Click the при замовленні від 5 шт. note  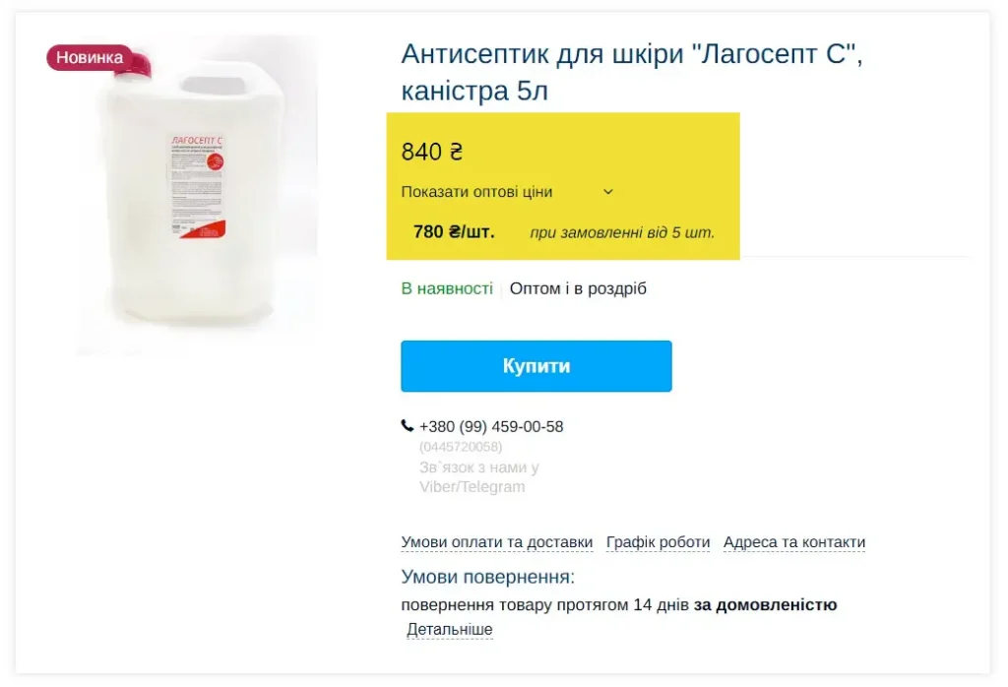pos(622,232)
